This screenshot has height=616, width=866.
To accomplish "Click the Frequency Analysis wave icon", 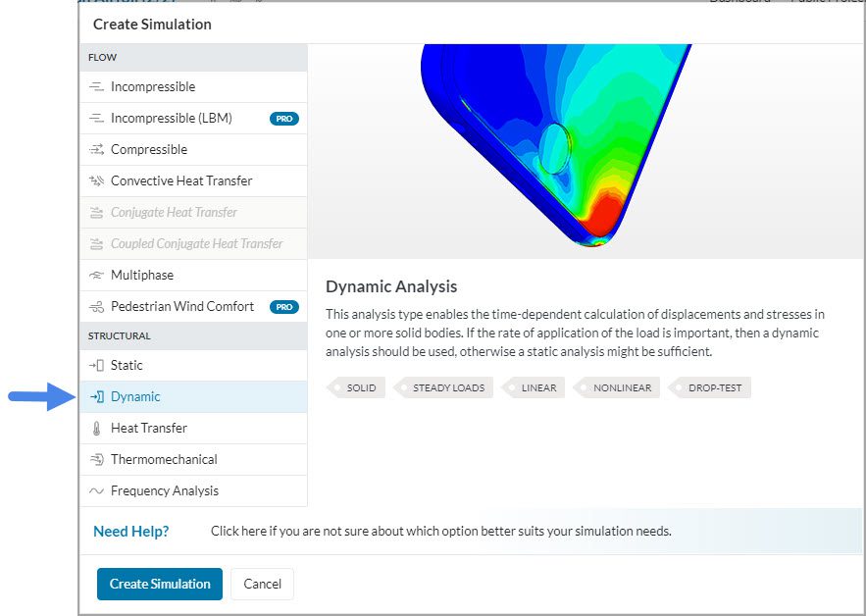I will (96, 491).
